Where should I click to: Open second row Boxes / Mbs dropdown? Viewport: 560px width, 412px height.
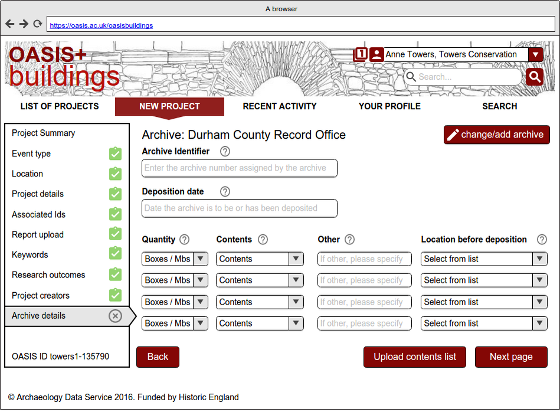[175, 280]
